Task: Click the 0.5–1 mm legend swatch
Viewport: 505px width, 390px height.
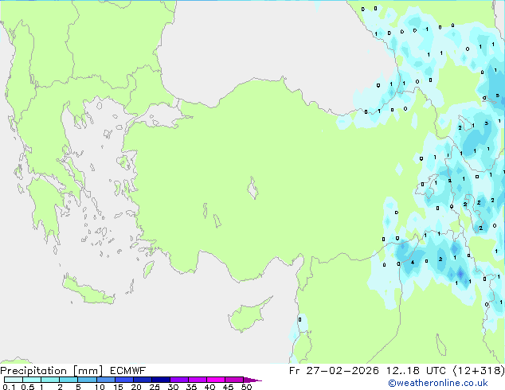Action: 32,380
